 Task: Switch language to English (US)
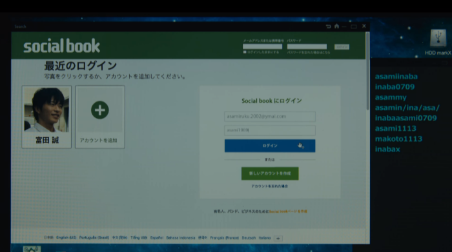coord(67,238)
